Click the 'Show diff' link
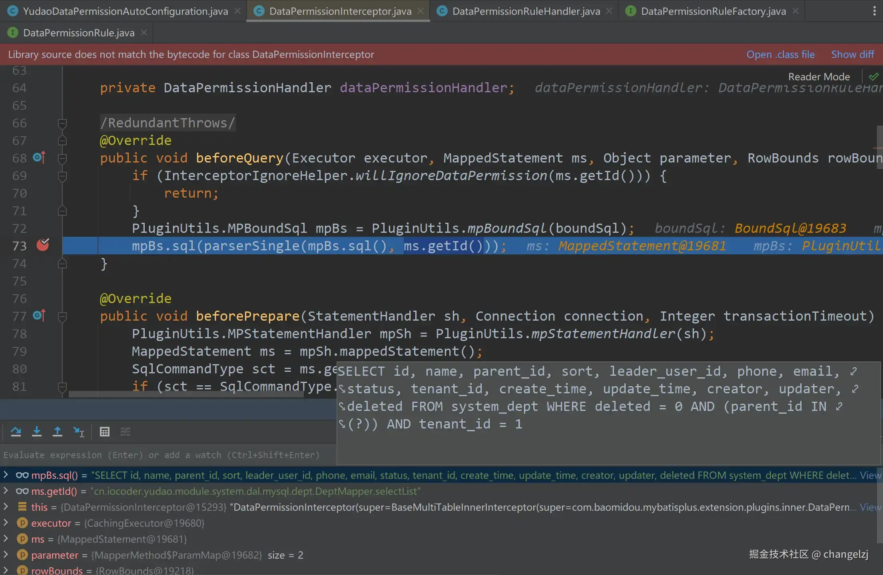The width and height of the screenshot is (883, 575). point(852,54)
